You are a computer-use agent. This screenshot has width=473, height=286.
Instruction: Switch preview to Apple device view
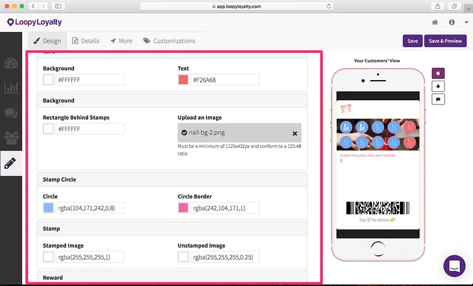[x=438, y=73]
